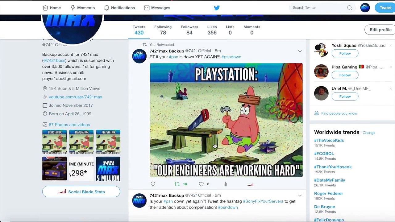
Task: Open the first Playstation meme media thumbnail
Action: click(x=54, y=142)
